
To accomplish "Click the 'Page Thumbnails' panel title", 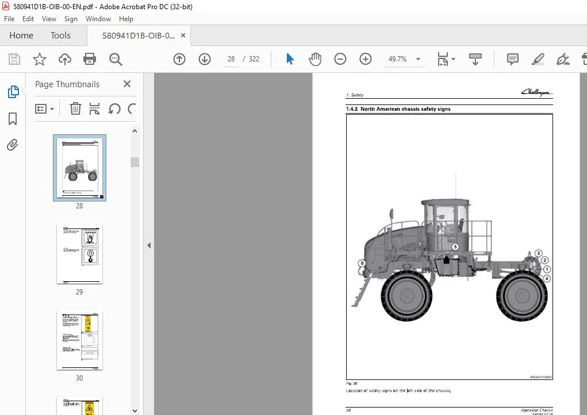I will coord(67,84).
